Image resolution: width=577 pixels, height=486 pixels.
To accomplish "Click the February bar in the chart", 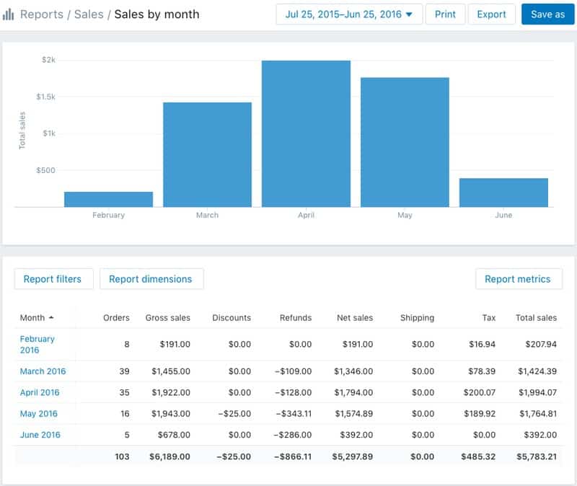I will tap(109, 200).
